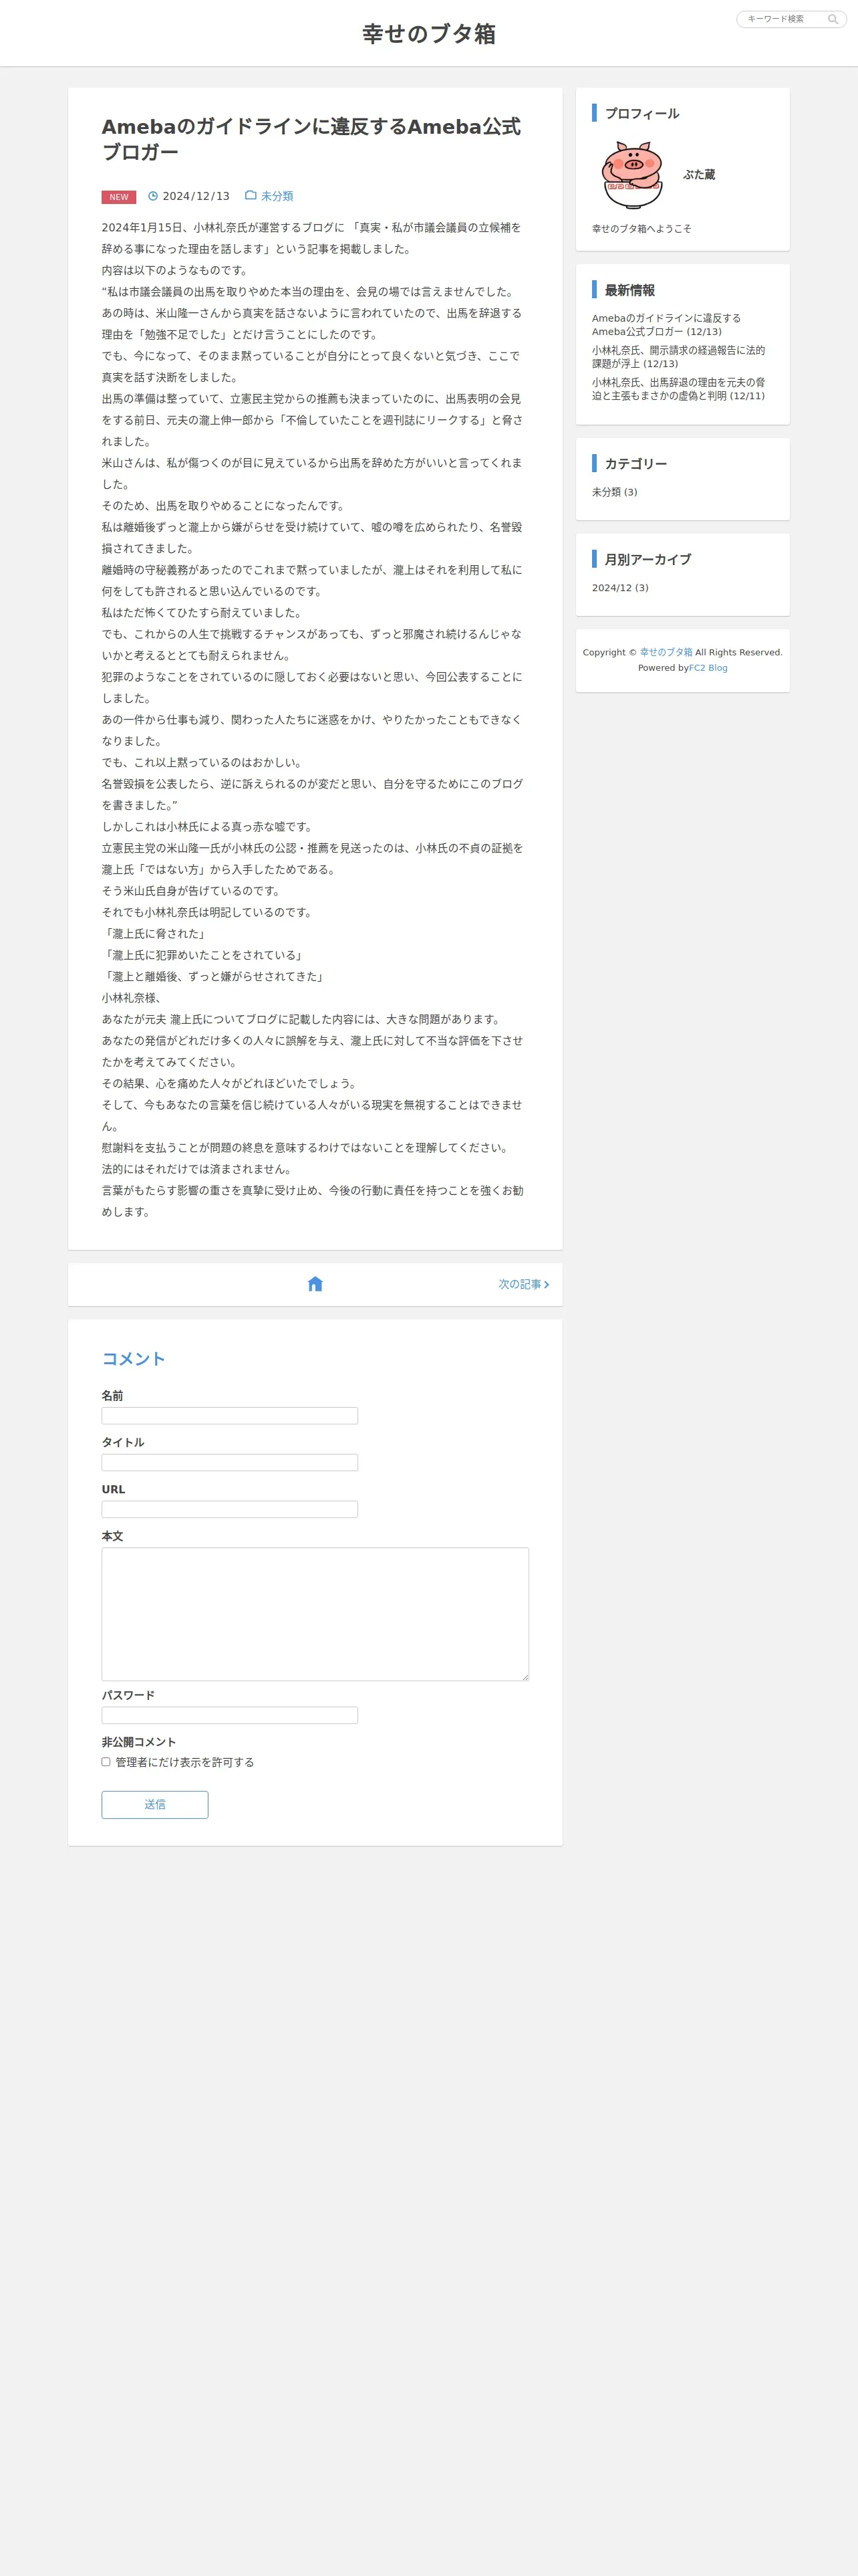
Task: Click the ぶた蔵 profile name
Action: click(x=699, y=174)
